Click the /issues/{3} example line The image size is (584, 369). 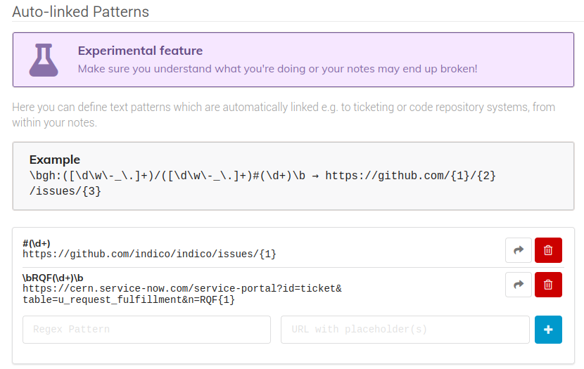click(x=65, y=191)
